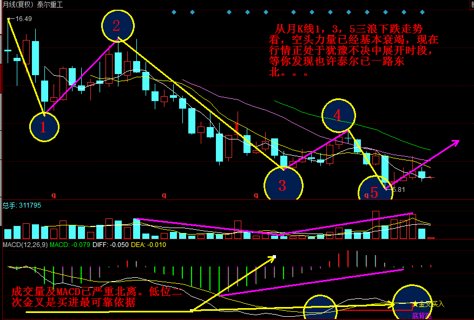Image resolution: width=474 pixels, height=320 pixels.
Task: Click the 16.49 high price label
Action: click(23, 19)
